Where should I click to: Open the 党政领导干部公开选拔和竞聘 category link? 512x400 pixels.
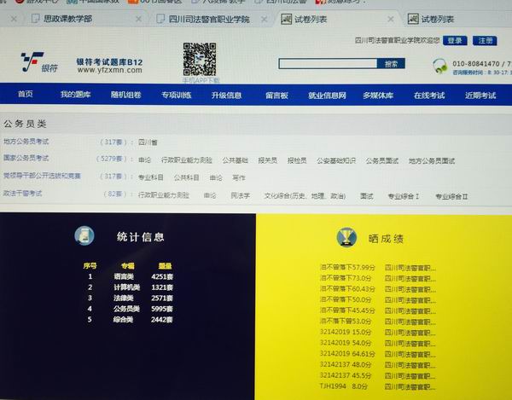[x=42, y=176]
